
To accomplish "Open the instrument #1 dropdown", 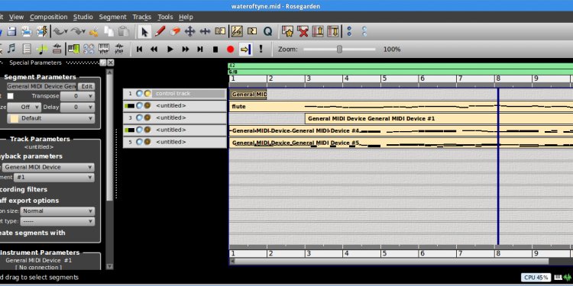I will tap(54, 178).
